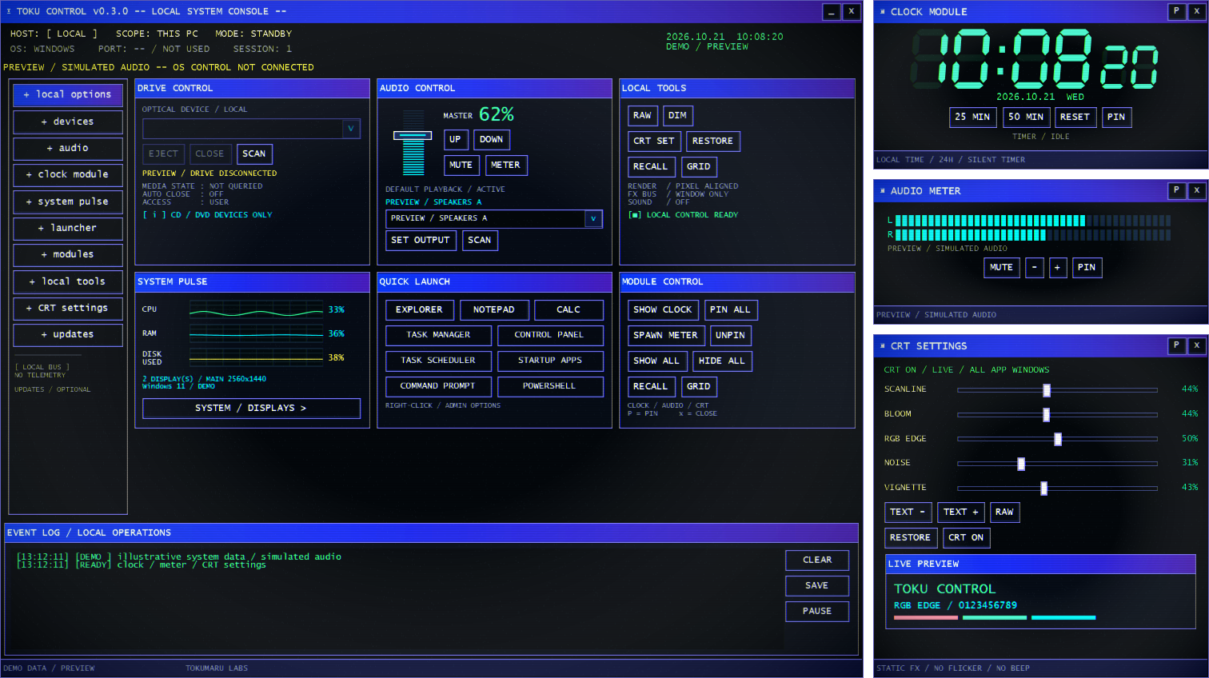This screenshot has height=678, width=1209.
Task: Click the NOISE slider handle
Action: tap(1021, 464)
